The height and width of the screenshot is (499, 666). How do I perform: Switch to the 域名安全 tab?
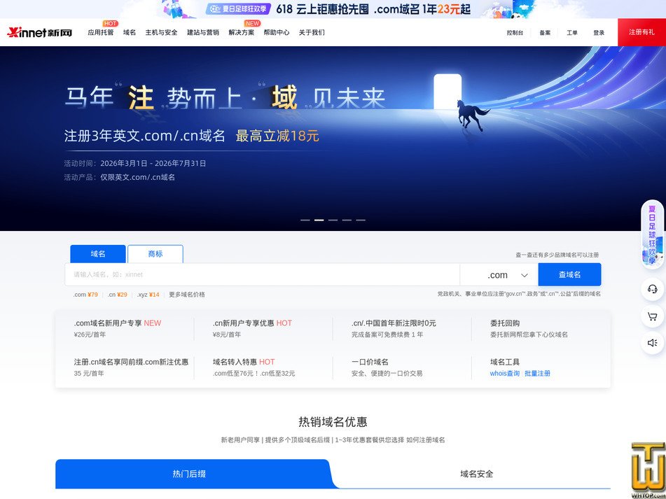476,474
